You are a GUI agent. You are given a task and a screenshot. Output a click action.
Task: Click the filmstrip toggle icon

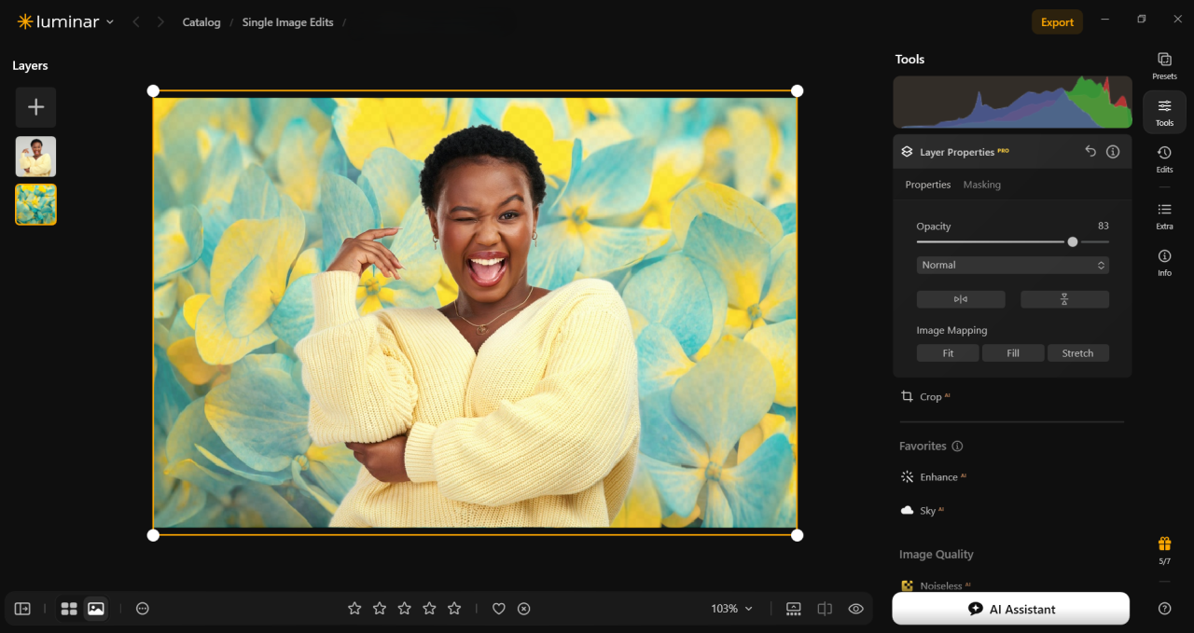pos(794,609)
